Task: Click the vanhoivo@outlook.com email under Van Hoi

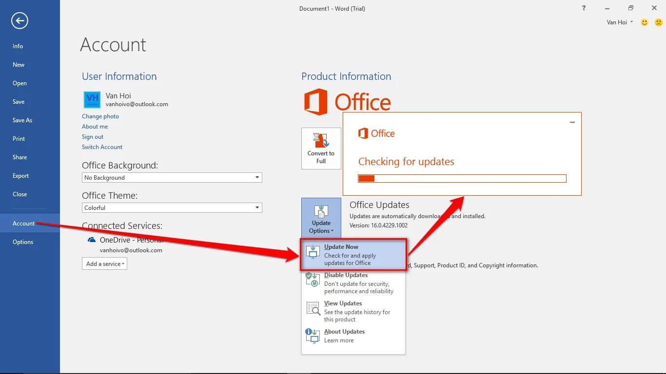Action: pos(137,104)
